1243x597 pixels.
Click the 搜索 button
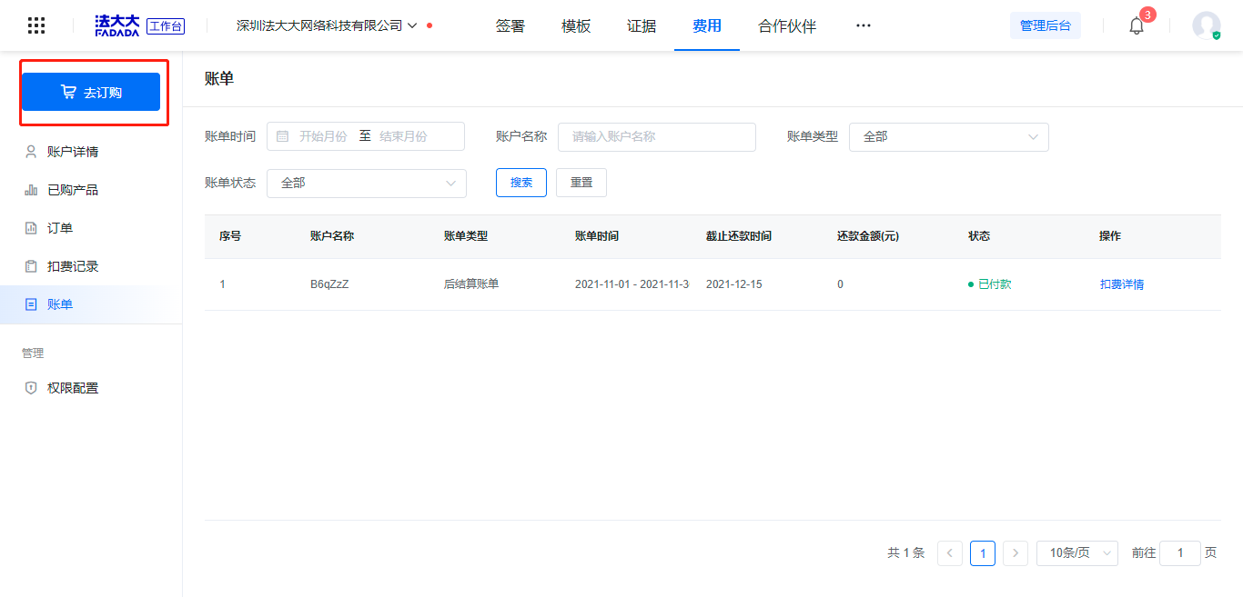[521, 183]
